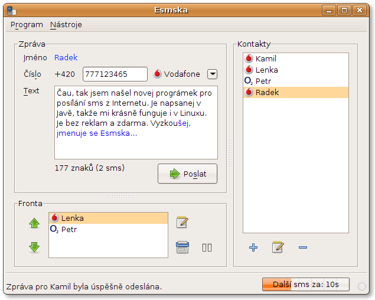Click the Radek name link
Image resolution: width=375 pixels, height=300 pixels.
tap(66, 57)
